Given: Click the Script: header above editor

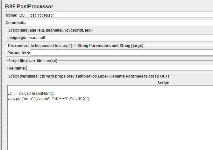Looking at the screenshot, I should pos(163,83).
